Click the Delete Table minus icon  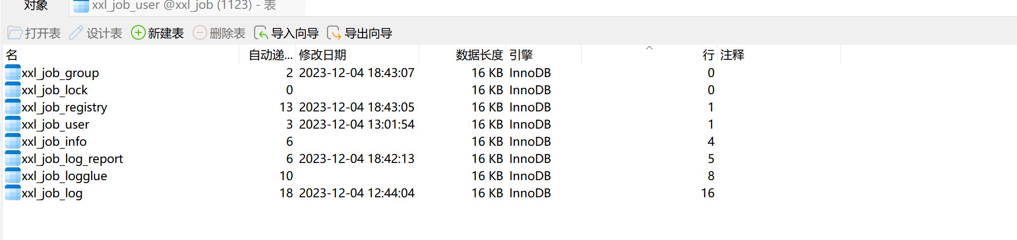[x=199, y=33]
